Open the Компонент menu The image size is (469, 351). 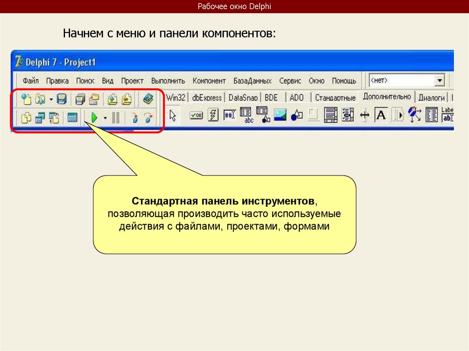click(209, 81)
